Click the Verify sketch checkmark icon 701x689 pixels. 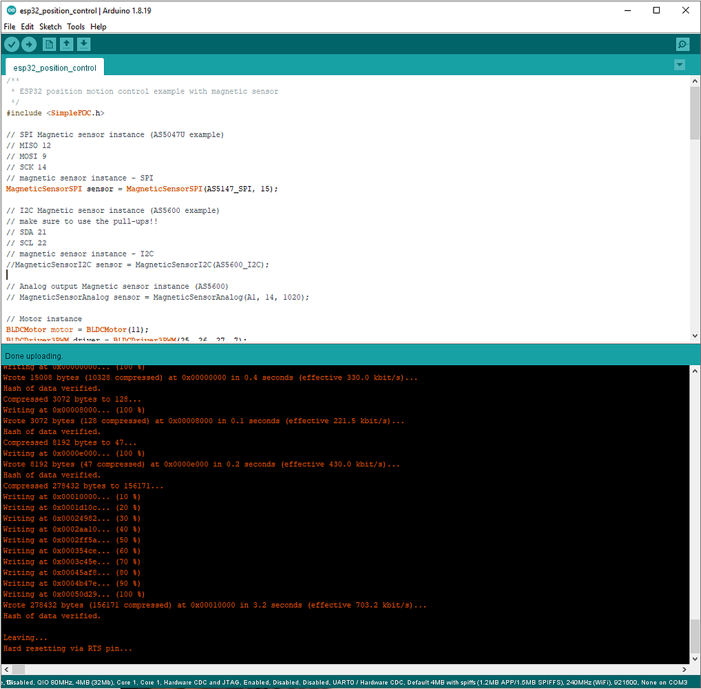12,44
